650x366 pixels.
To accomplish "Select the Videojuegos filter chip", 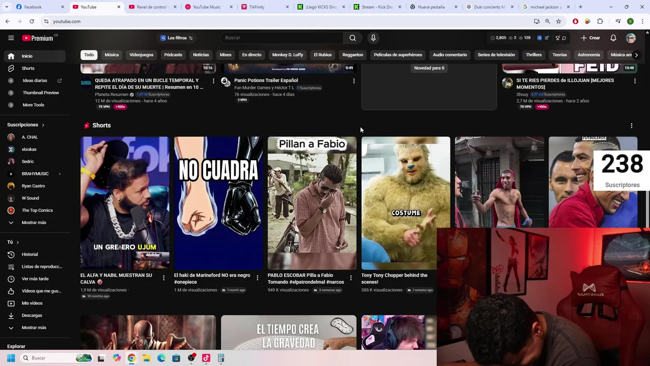I will (x=141, y=55).
